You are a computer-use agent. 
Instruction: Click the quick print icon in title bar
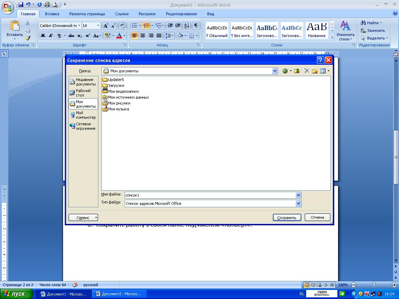(x=47, y=4)
